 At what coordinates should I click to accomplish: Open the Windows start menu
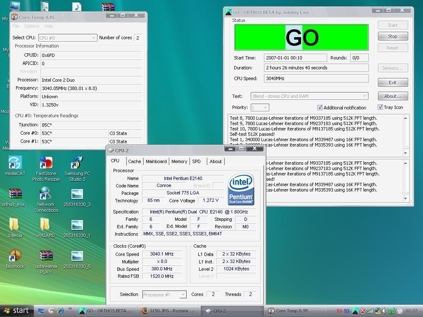click(17, 311)
